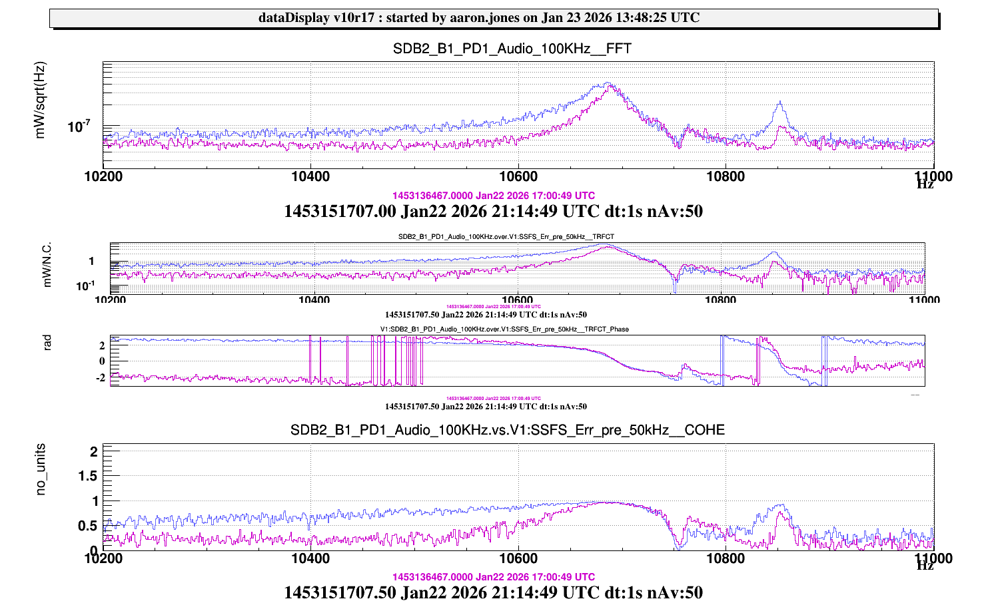The width and height of the screenshot is (988, 609).
Task: Click the 10600 tick label below FFT plot
Action: click(x=518, y=176)
